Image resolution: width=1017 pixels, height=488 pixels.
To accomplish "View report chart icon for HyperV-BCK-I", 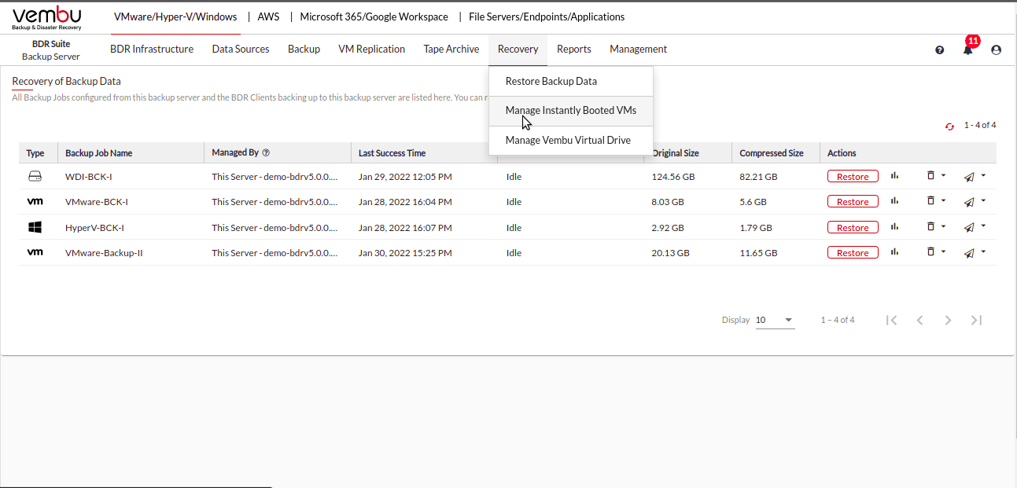I will [x=894, y=227].
